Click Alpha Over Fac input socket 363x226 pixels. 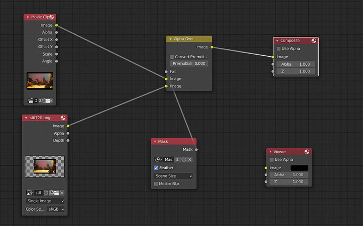click(166, 71)
